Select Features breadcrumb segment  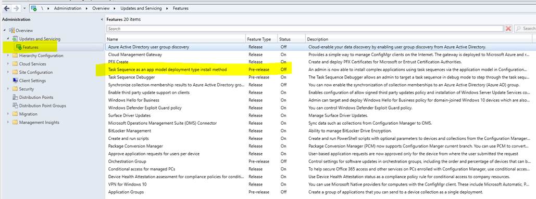pyautogui.click(x=180, y=8)
